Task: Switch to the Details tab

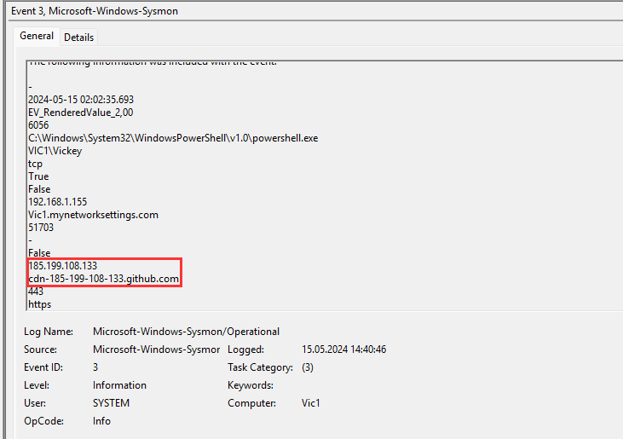Action: [79, 38]
